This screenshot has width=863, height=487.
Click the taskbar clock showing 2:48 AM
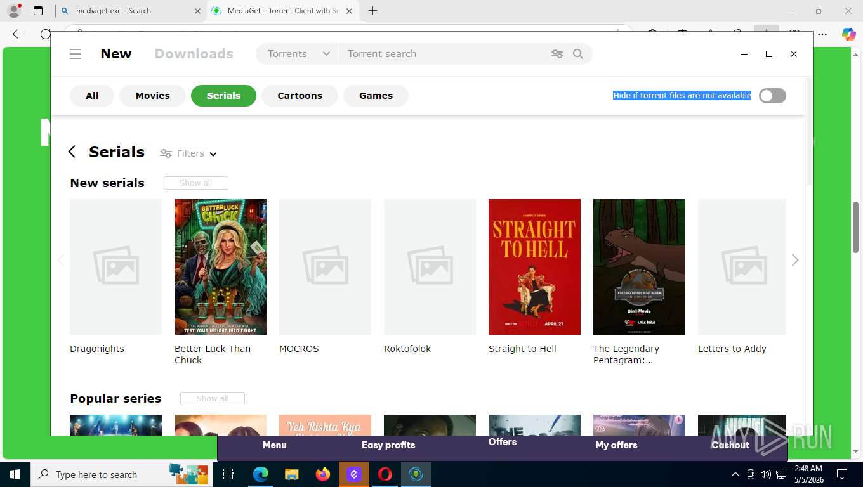click(x=808, y=474)
